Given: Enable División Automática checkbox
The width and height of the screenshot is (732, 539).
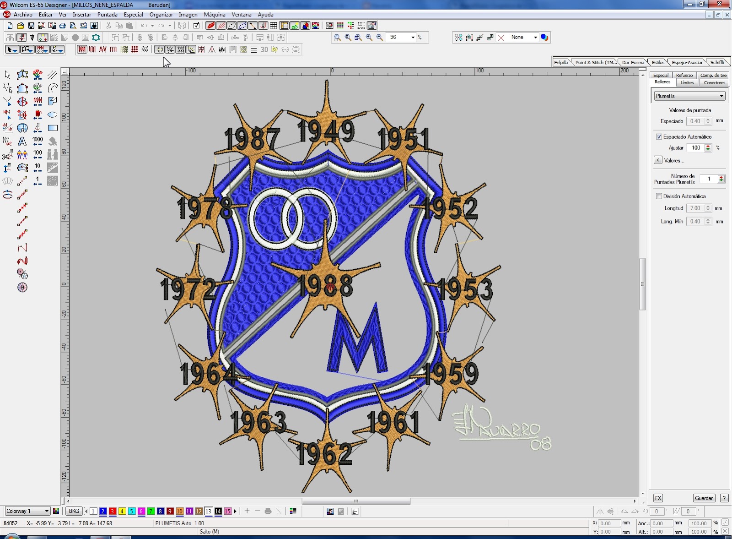Looking at the screenshot, I should (659, 196).
